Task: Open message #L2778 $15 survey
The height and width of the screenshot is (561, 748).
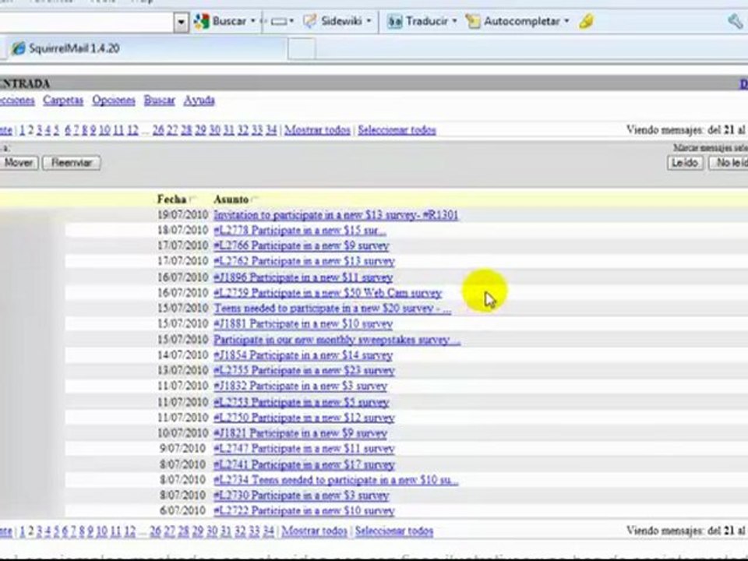Action: (x=299, y=231)
